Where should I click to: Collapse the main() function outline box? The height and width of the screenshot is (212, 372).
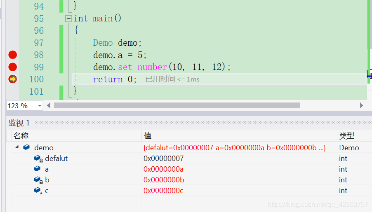[68, 19]
